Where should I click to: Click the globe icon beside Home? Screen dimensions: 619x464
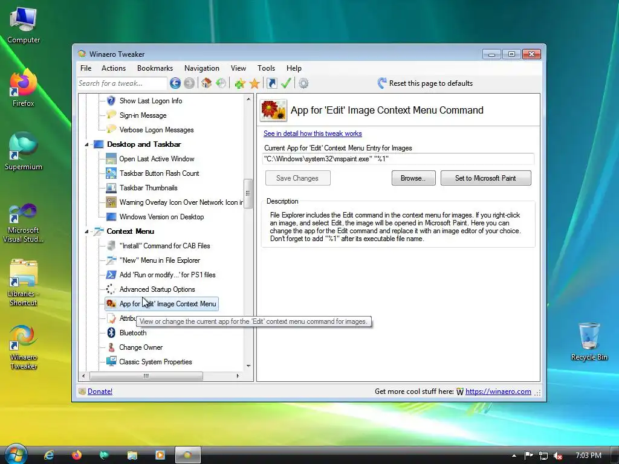(221, 83)
